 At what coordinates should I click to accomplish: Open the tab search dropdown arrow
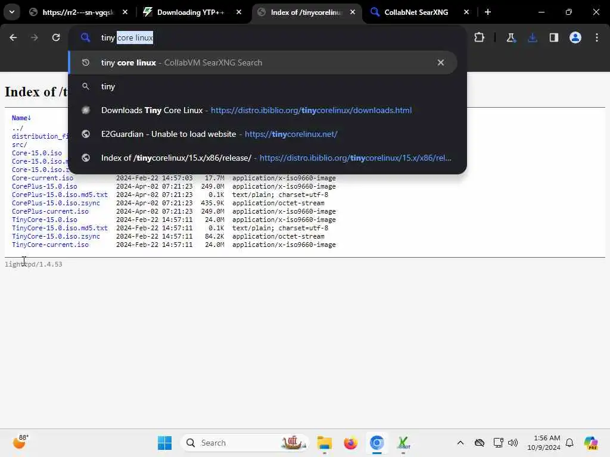coord(12,12)
